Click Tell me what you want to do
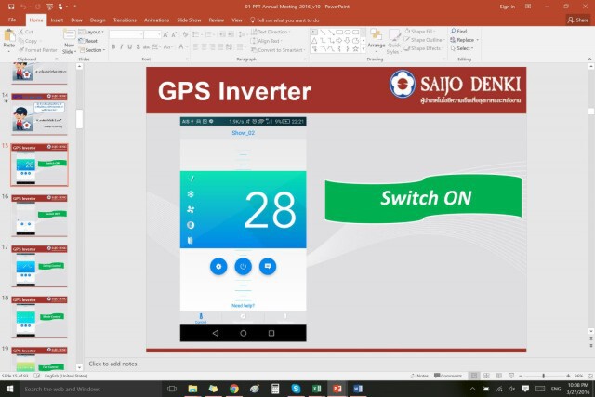Viewport: 595px width, 397px height. pos(284,20)
